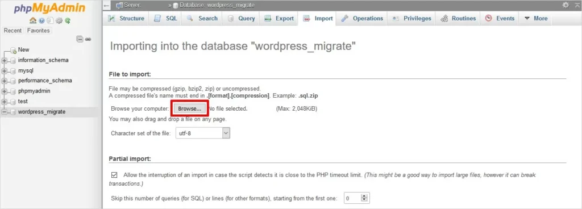Viewport: 582px width, 209px height.
Task: Click the "No file selected." text
Action: point(227,109)
